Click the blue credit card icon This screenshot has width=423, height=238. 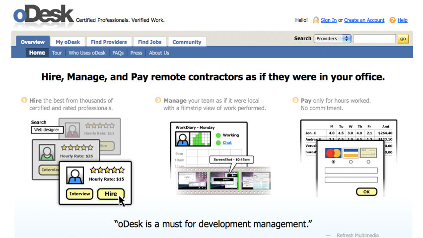coord(351,153)
